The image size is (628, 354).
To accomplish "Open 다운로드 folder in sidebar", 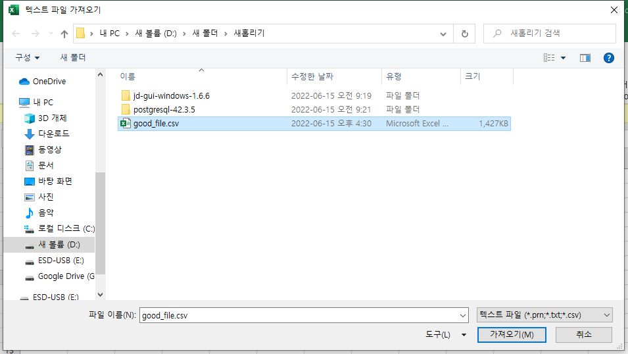I will [x=47, y=134].
